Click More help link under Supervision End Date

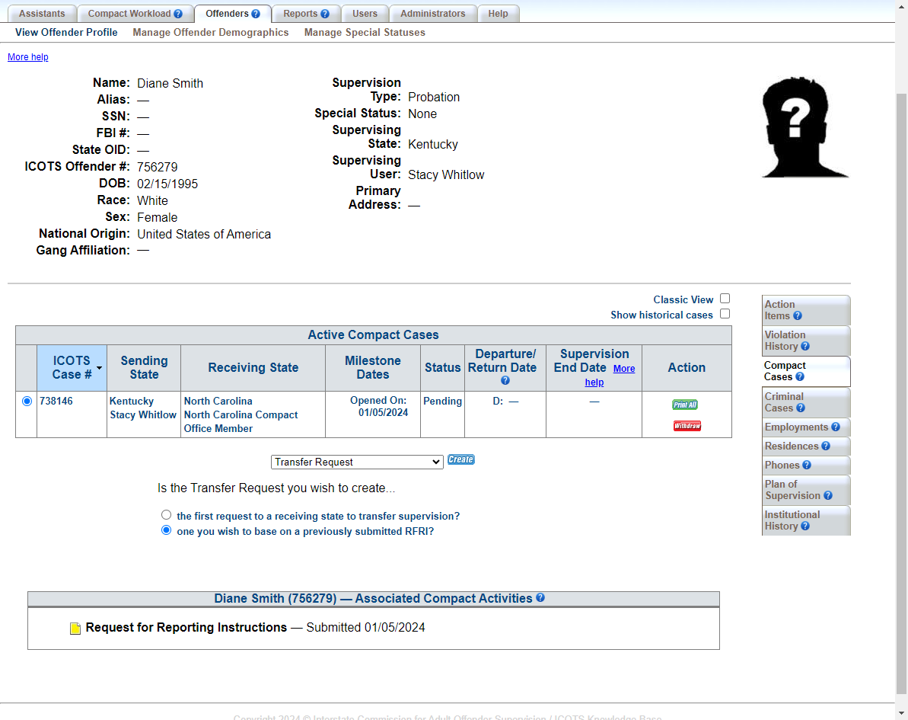click(610, 375)
